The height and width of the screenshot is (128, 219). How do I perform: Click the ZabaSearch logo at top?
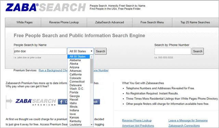(46, 7)
